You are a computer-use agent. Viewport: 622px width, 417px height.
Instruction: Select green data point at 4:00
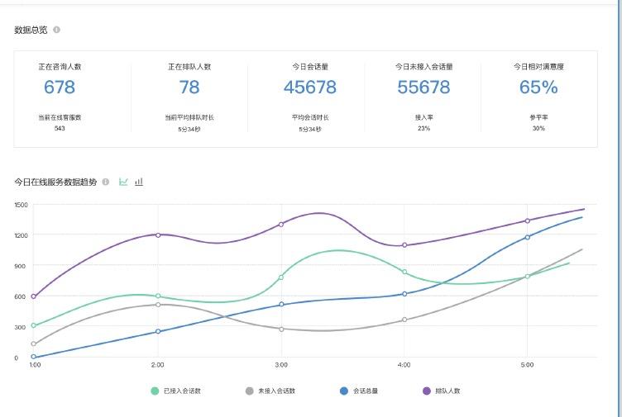[404, 272]
